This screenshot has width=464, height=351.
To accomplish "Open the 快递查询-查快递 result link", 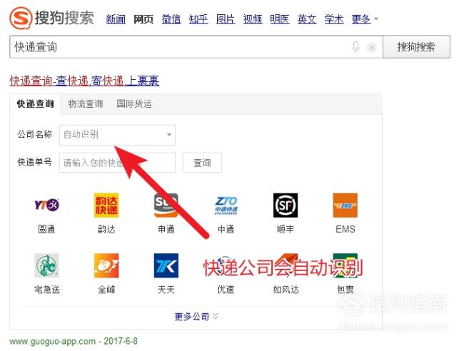I will [x=84, y=81].
